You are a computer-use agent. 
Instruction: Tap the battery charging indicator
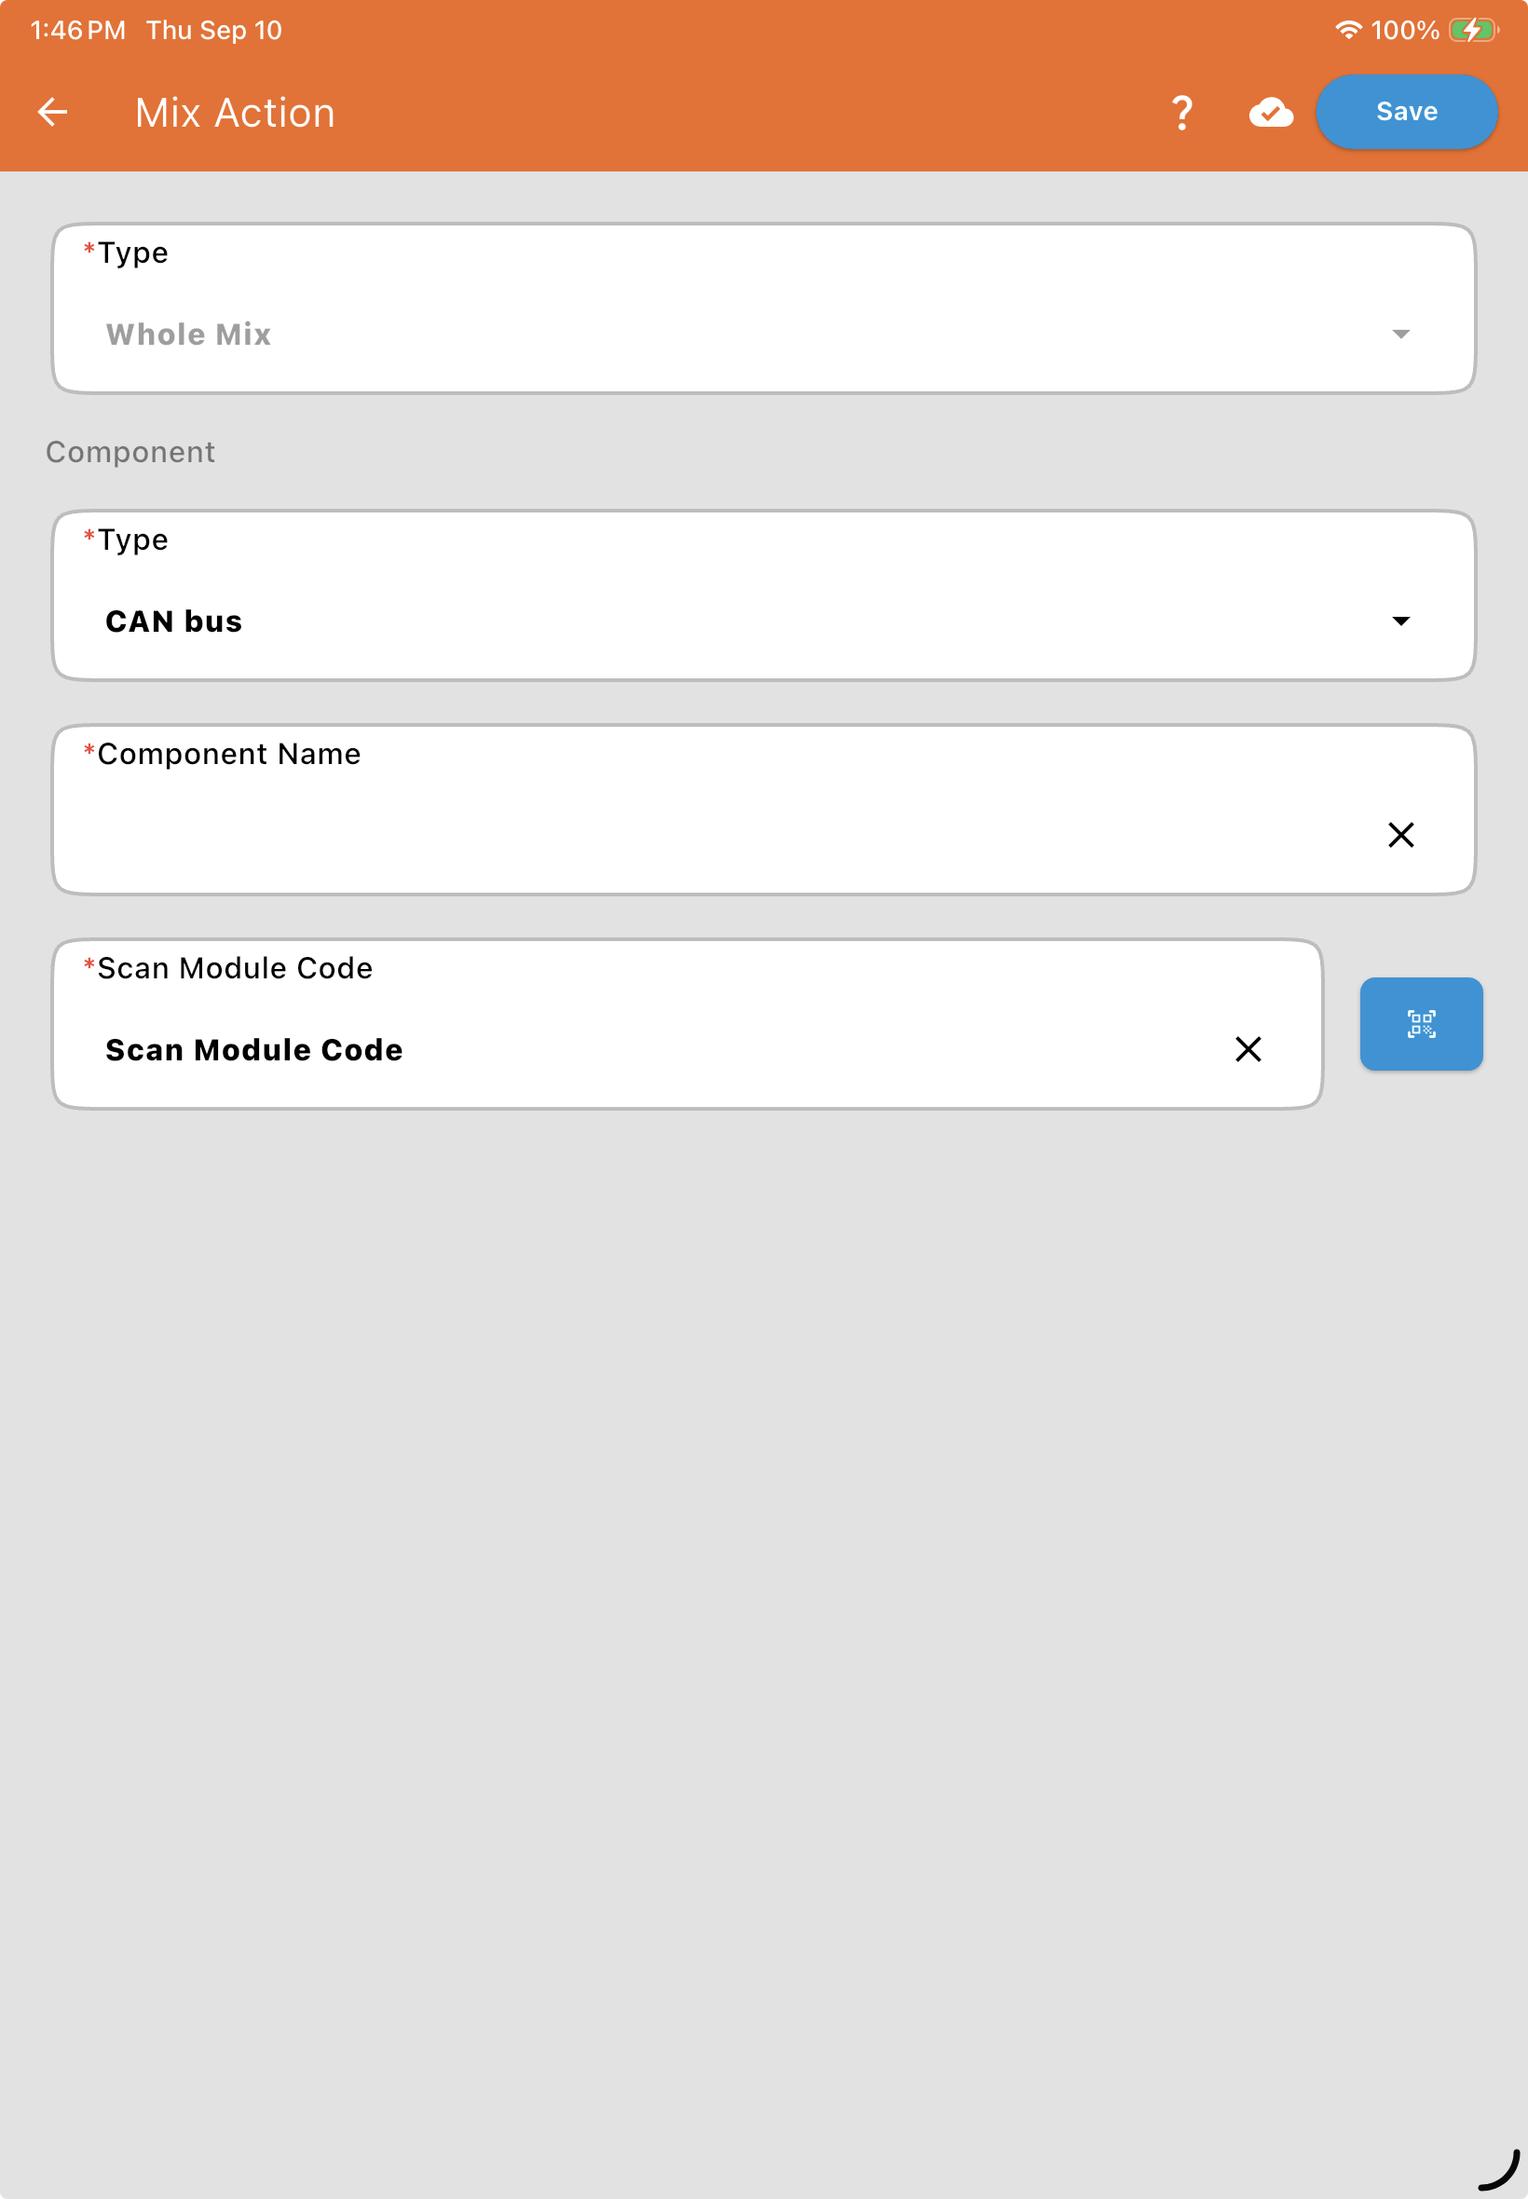1472,31
